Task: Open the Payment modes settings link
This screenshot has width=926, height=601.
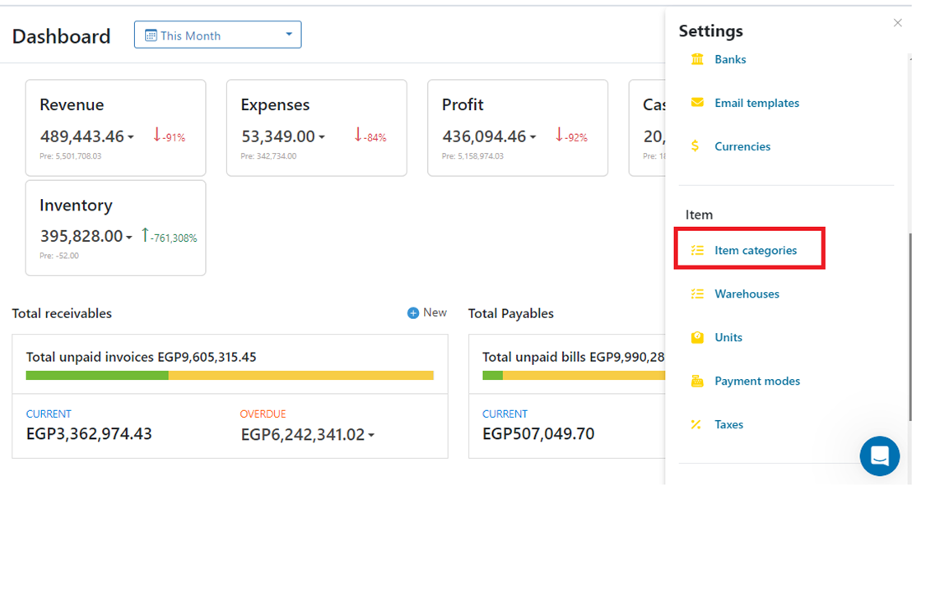Action: point(756,381)
